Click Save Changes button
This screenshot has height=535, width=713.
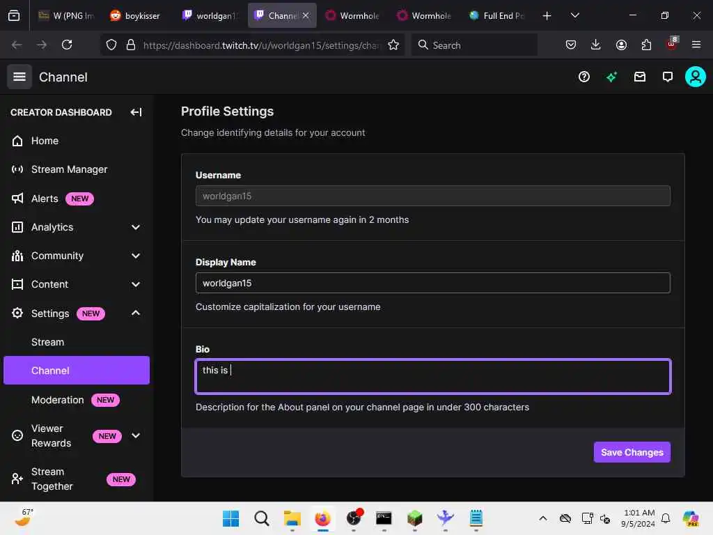(x=632, y=452)
